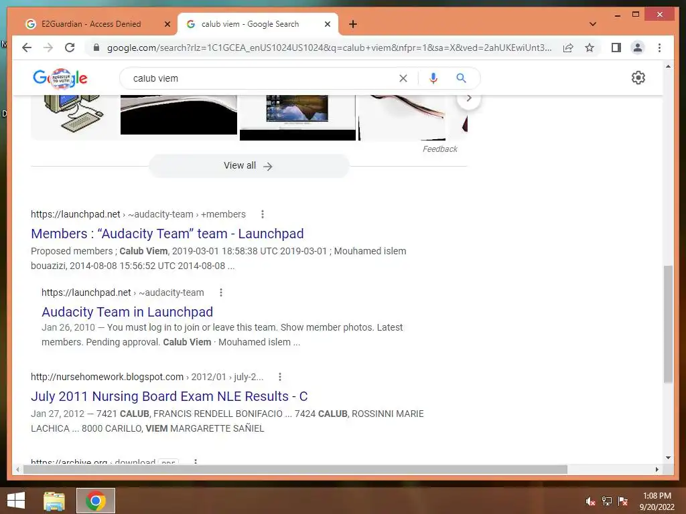686x514 pixels.
Task: Close the E2Guardian - Access Denied tab
Action: pyautogui.click(x=167, y=24)
